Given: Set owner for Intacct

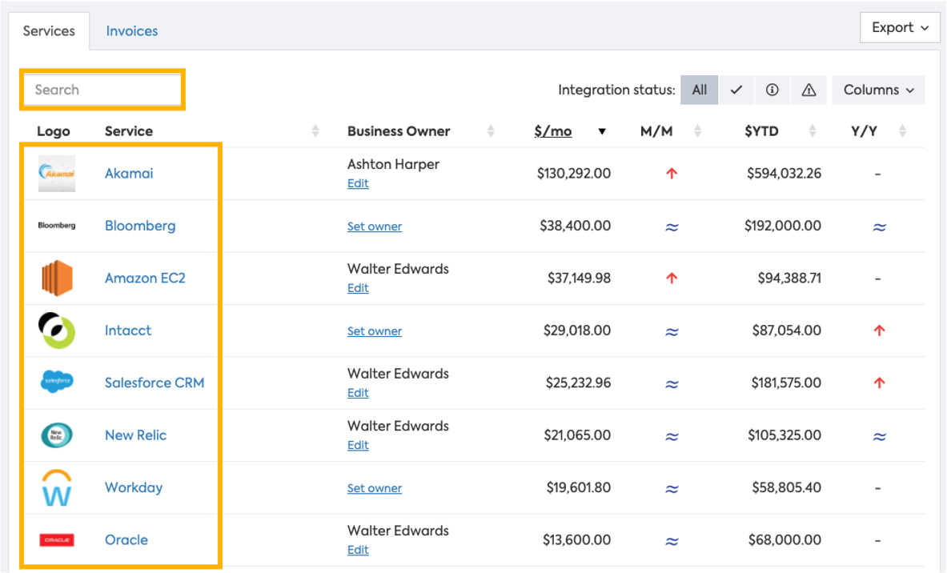Looking at the screenshot, I should click(x=375, y=331).
